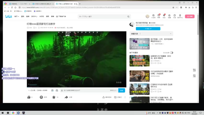This screenshot has height=115, width=204.
Task: Open the 0基础学剪辑 ad thumbnail
Action: 139,44
